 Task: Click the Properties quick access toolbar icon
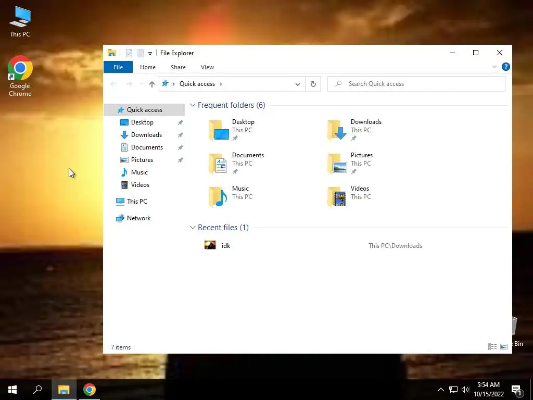click(129, 53)
